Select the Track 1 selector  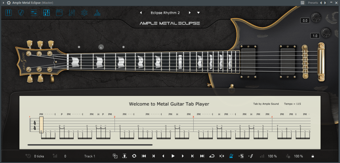[x=90, y=156]
